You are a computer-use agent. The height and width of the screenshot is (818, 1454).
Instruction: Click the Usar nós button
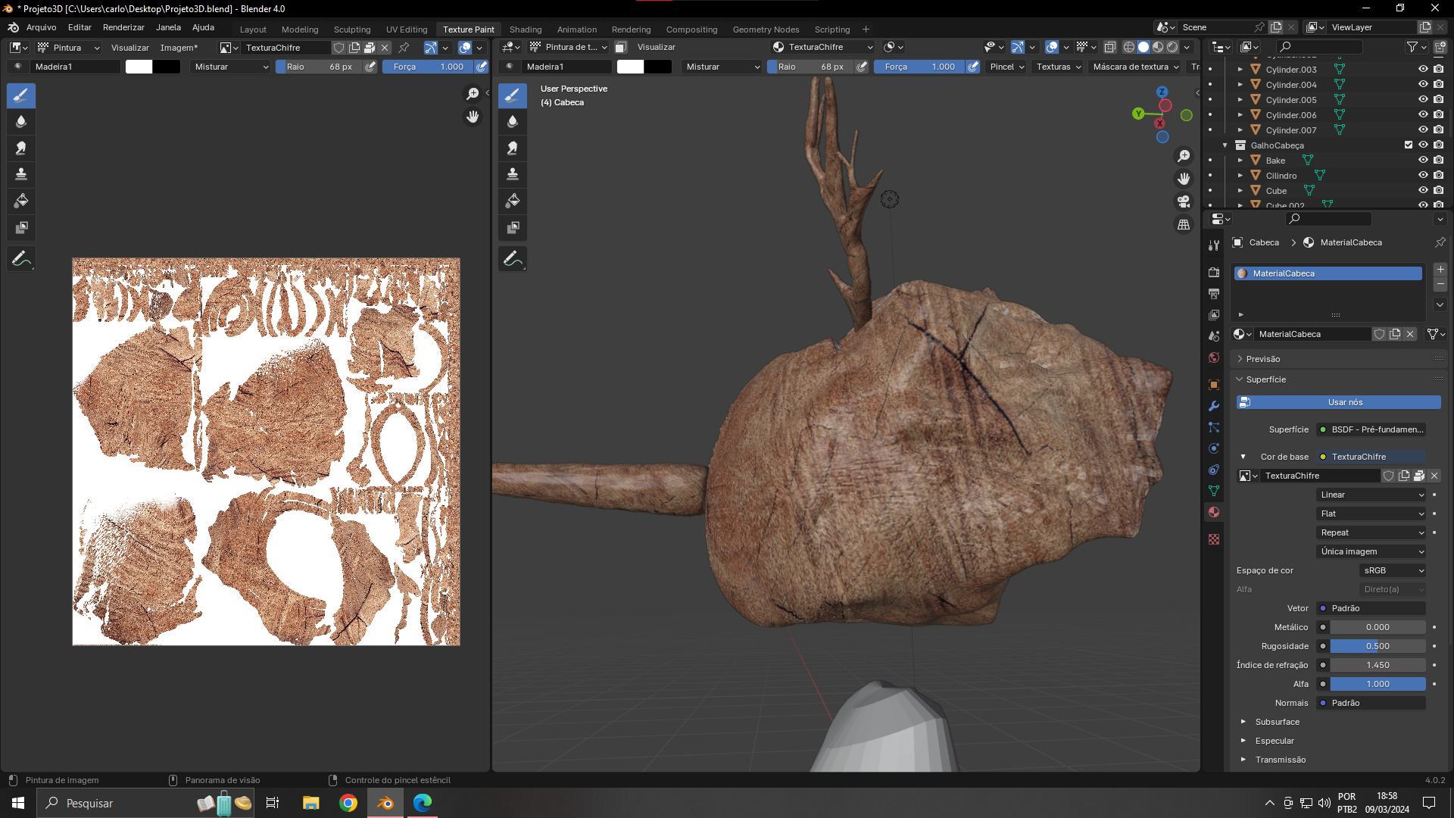point(1338,402)
